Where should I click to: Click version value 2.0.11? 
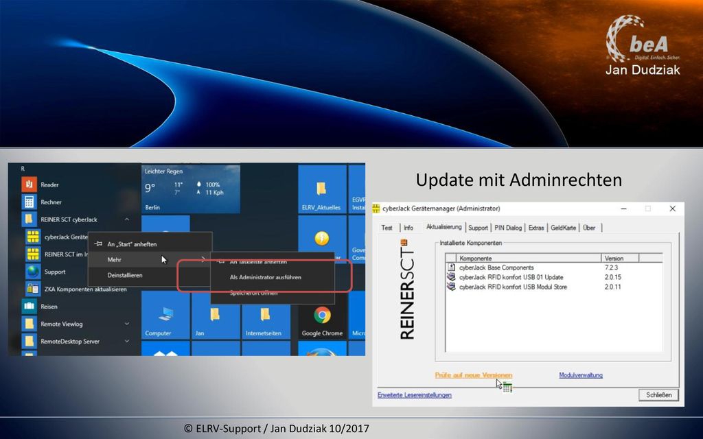(613, 287)
